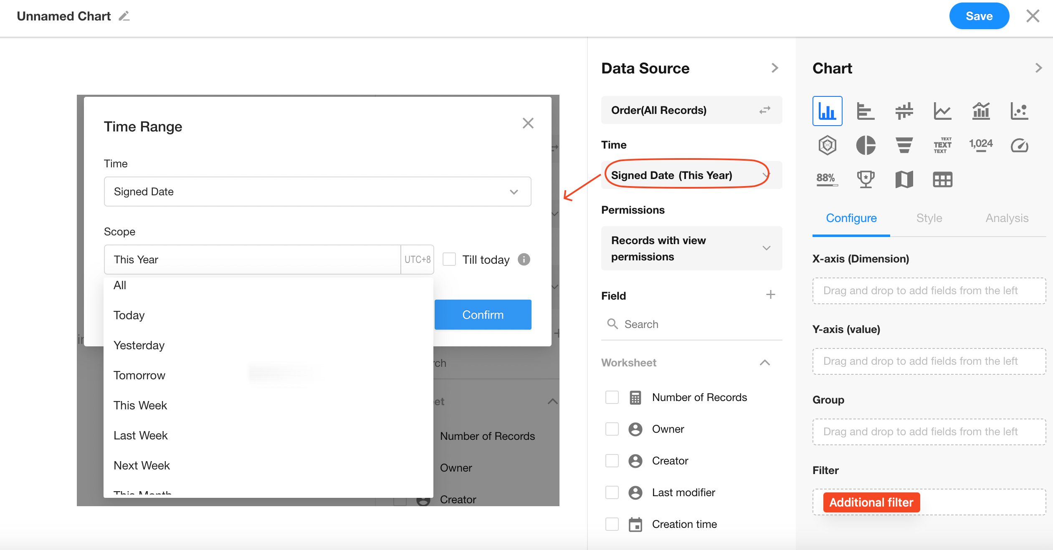1053x550 pixels.
Task: Pick the funnel chart type icon
Action: [904, 145]
